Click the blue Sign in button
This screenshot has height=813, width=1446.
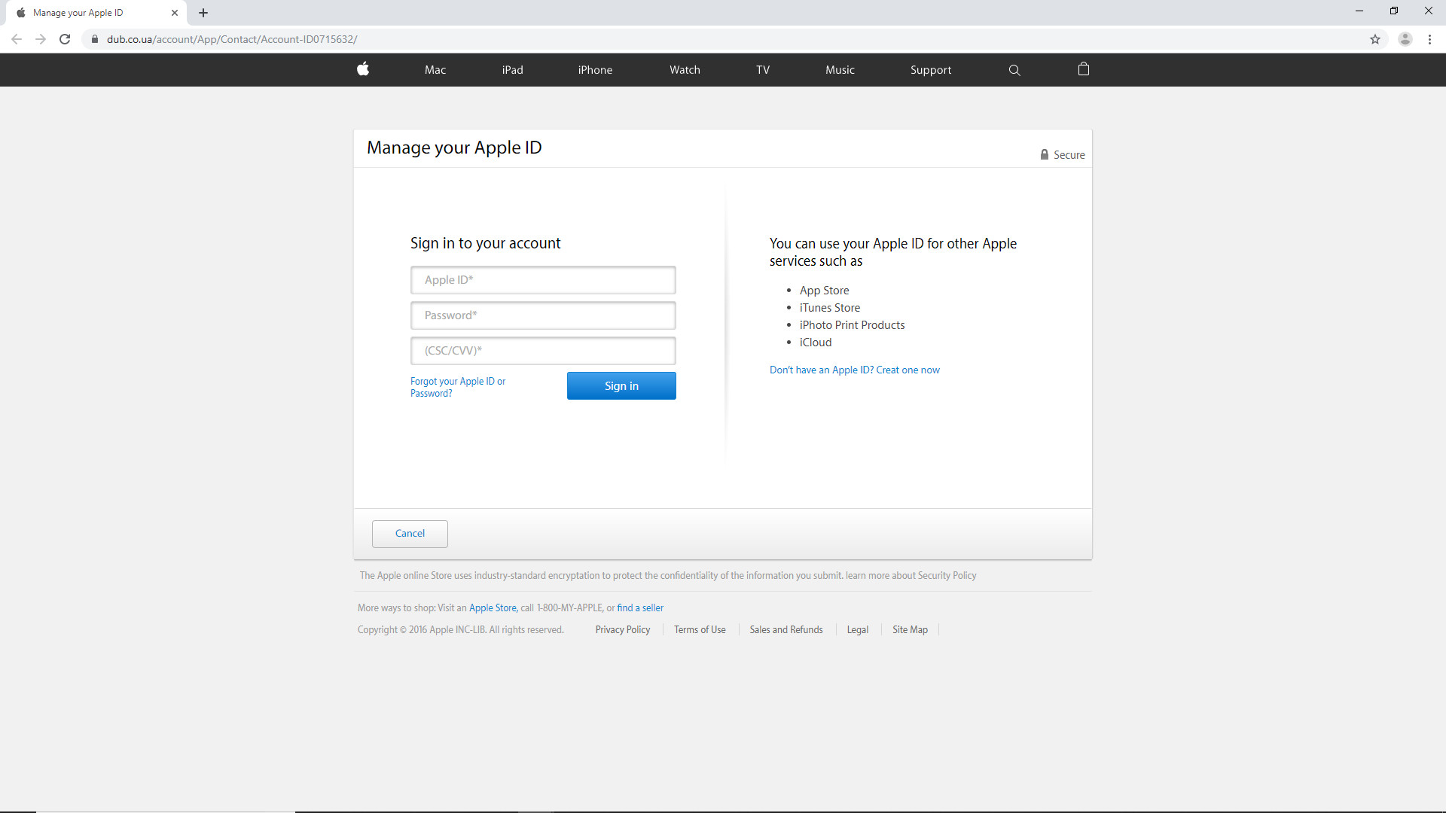[621, 385]
